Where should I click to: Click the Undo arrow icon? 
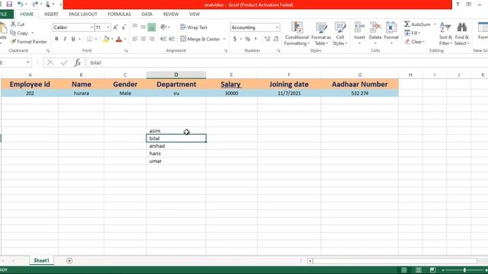tap(21, 4)
